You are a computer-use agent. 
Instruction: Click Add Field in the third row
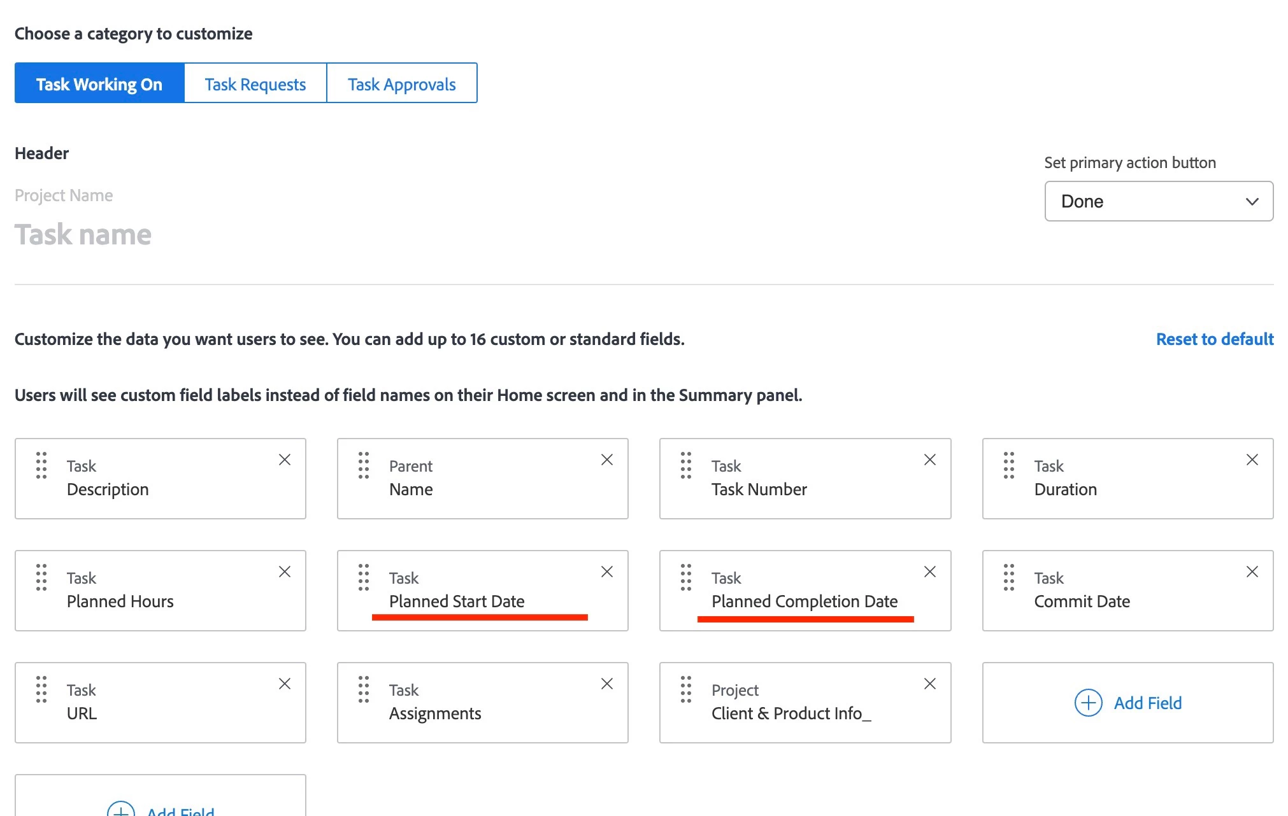pos(1147,703)
